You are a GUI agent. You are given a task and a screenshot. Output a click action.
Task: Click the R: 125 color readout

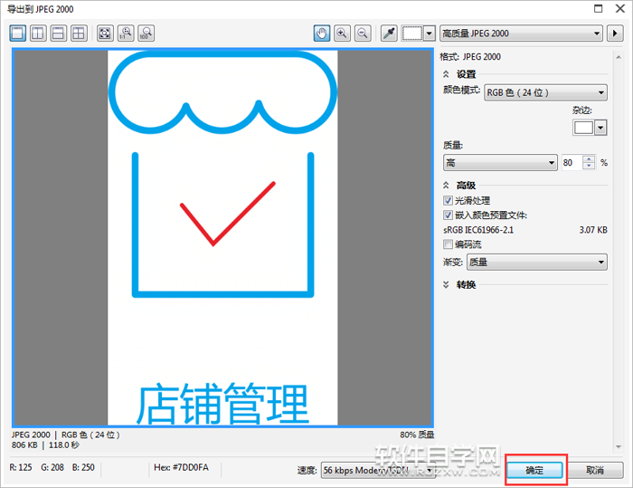coord(21,467)
